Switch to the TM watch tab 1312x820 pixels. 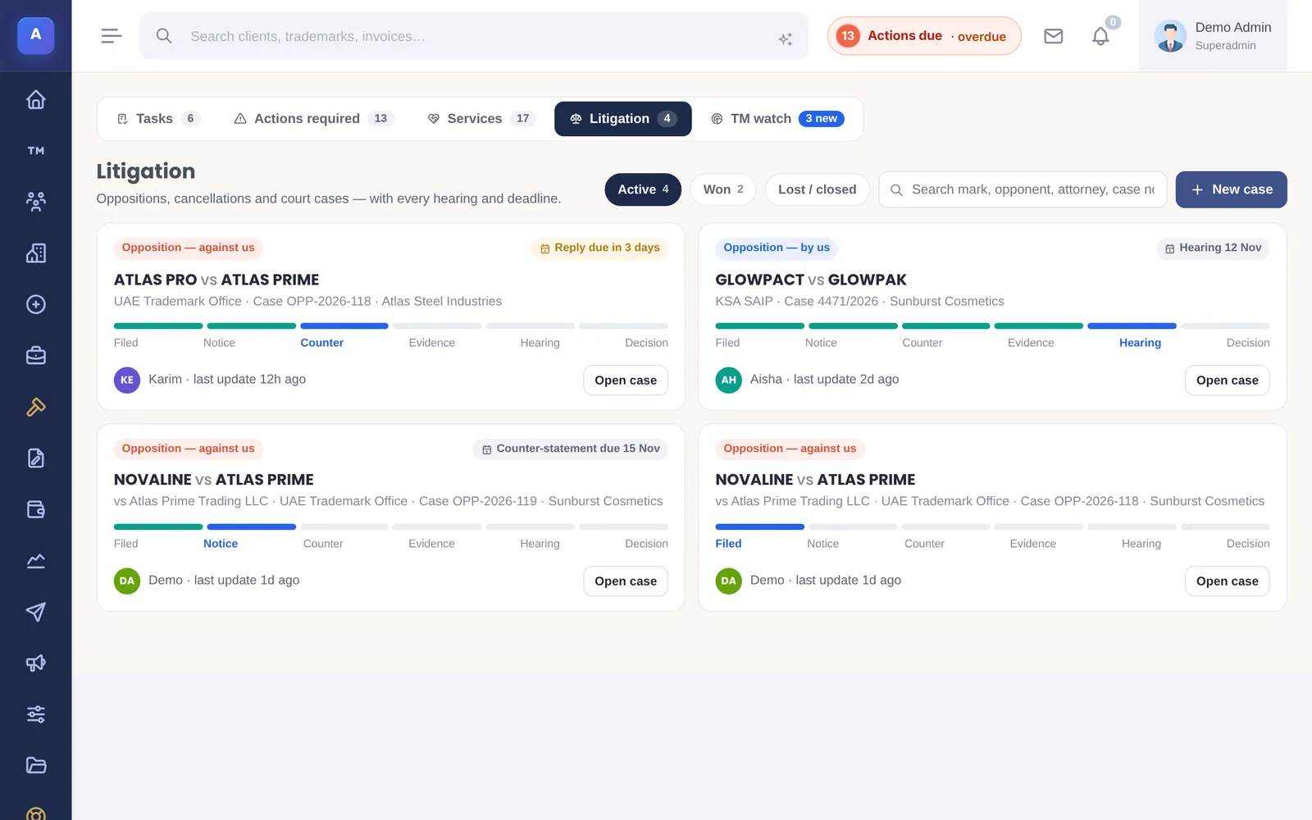pyautogui.click(x=777, y=119)
